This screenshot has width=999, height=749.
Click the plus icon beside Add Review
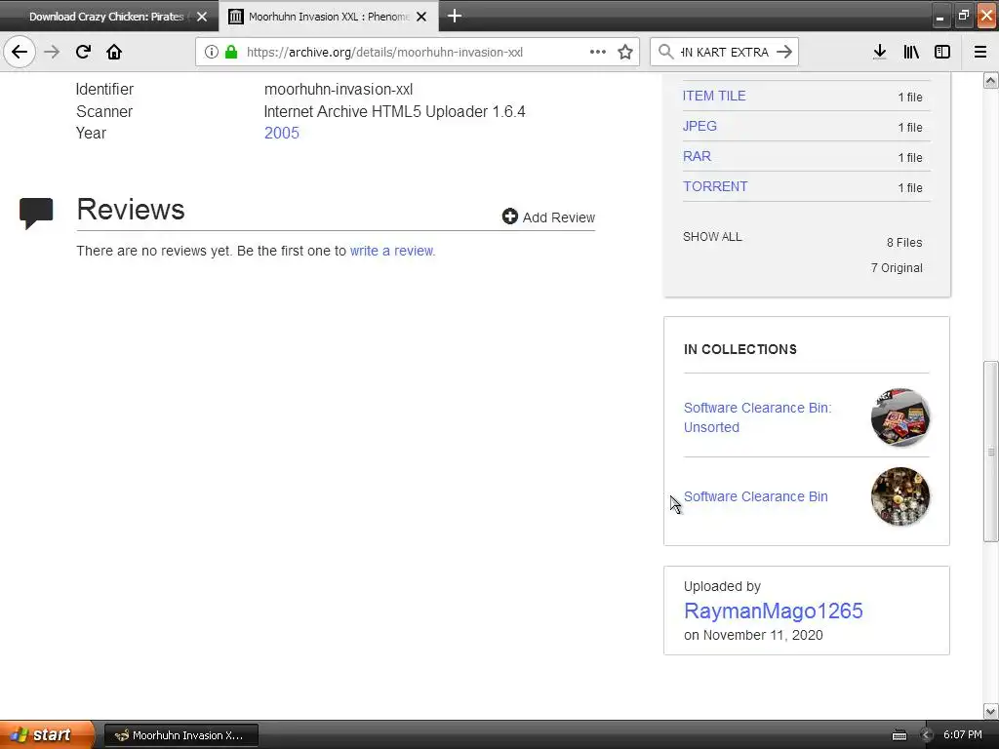click(509, 217)
